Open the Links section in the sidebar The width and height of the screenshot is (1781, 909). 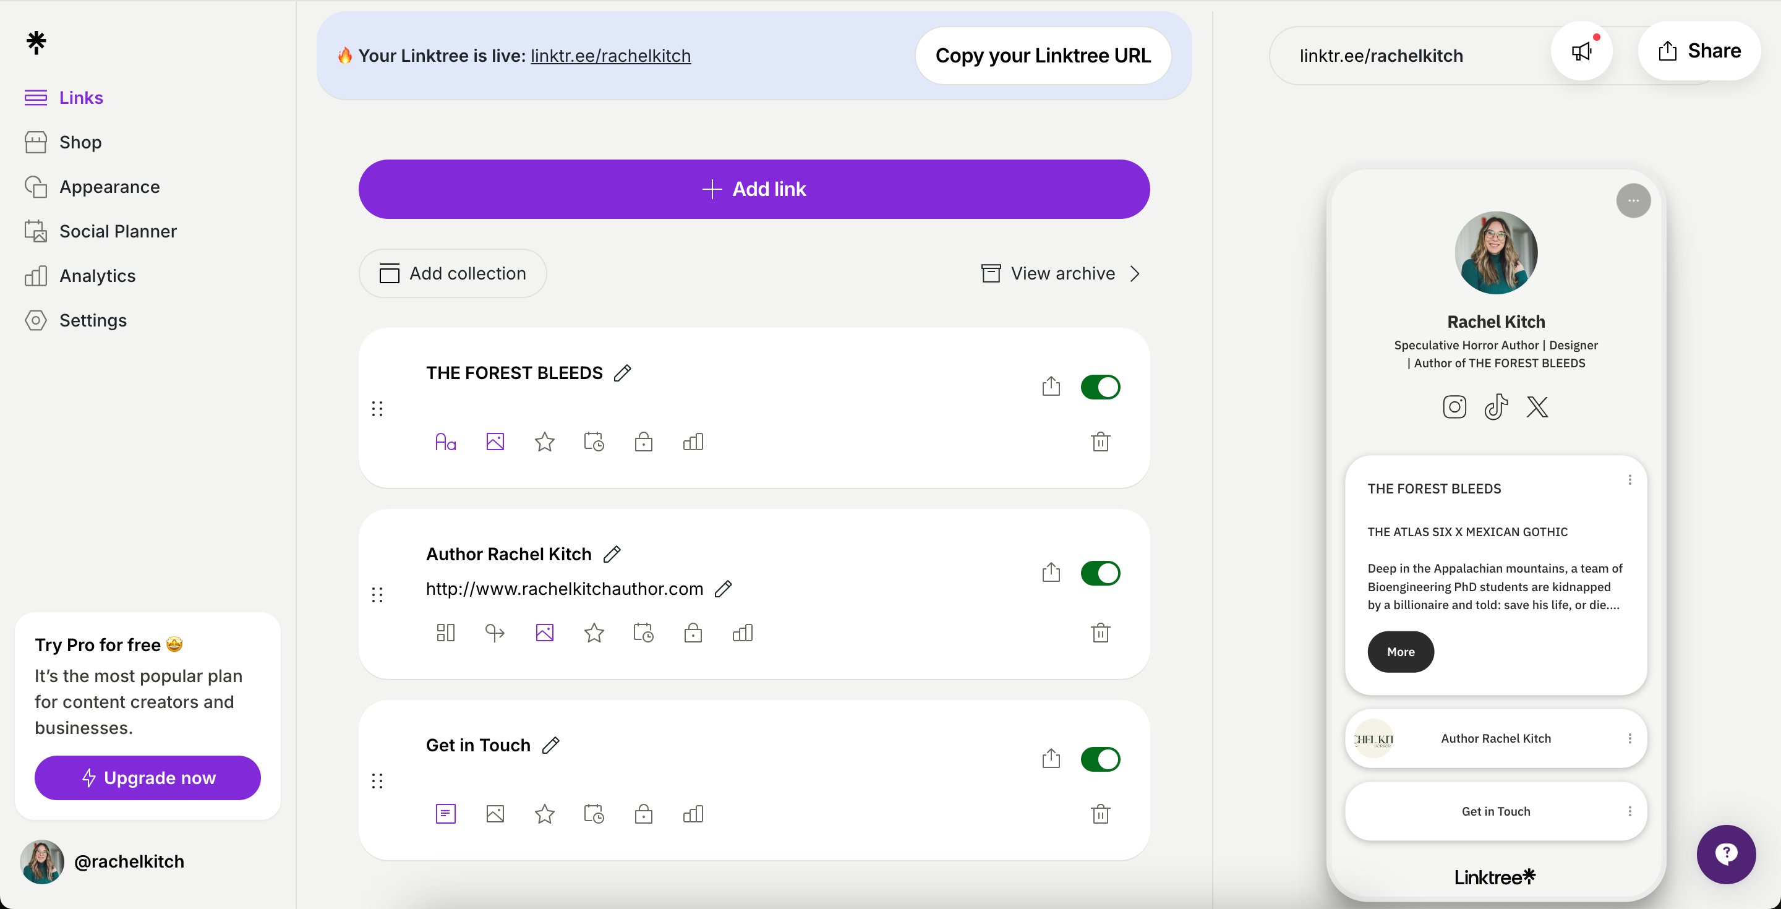[x=64, y=98]
